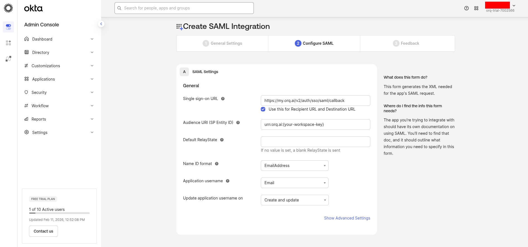Click help icon next to Audience URI
The width and height of the screenshot is (528, 247).
pyautogui.click(x=238, y=123)
